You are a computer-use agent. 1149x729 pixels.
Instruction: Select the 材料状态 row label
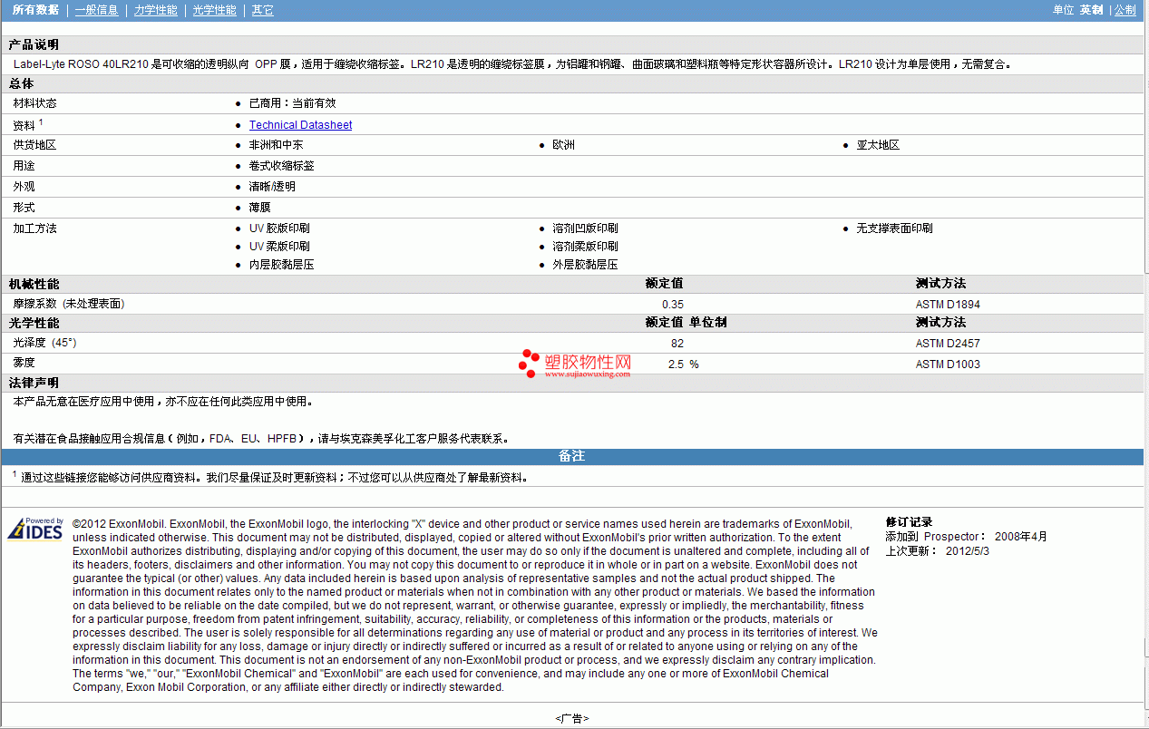pos(34,103)
